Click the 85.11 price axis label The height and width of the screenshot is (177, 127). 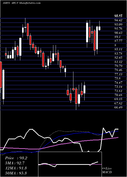(x=118, y=49)
